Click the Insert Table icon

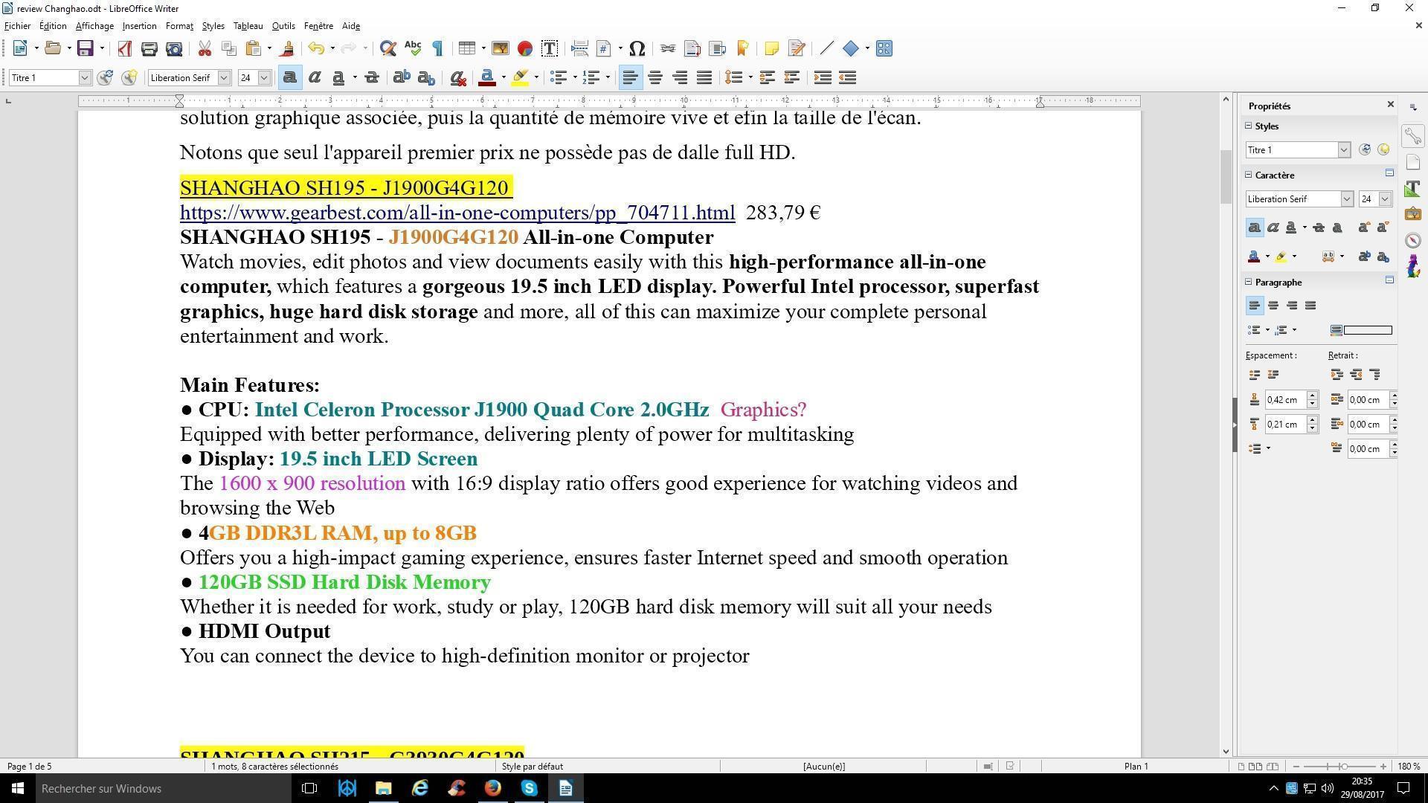pos(466,49)
